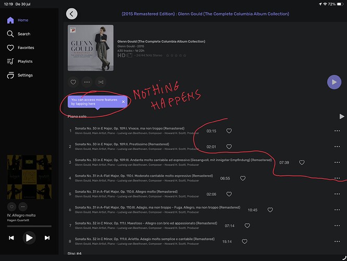
Task: Favorite track 4 Moderato cantabile
Action: [x=243, y=179]
